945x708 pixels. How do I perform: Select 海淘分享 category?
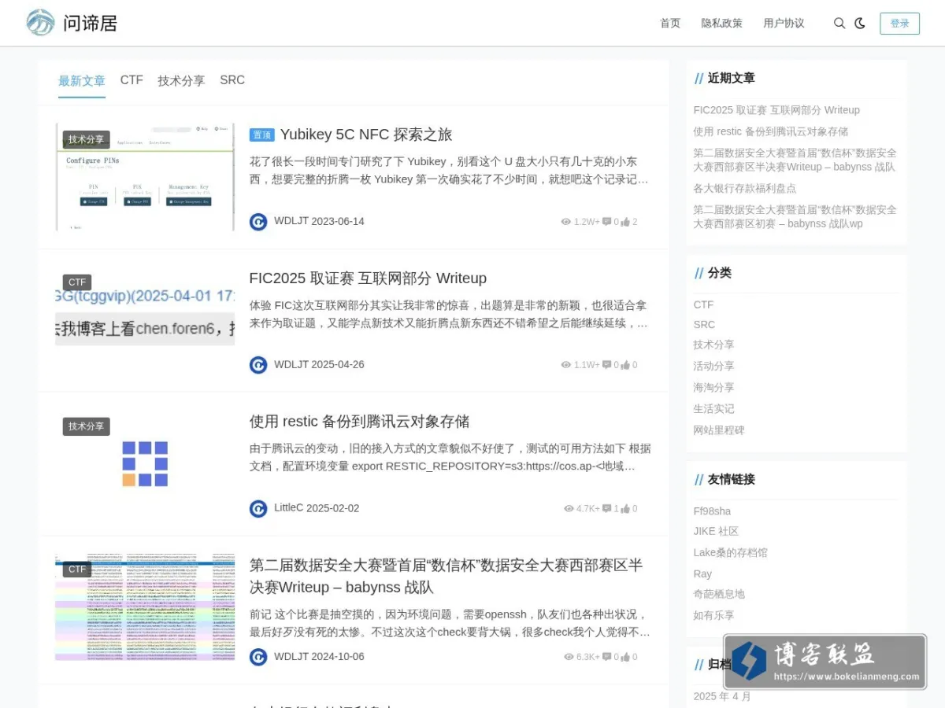tap(713, 387)
